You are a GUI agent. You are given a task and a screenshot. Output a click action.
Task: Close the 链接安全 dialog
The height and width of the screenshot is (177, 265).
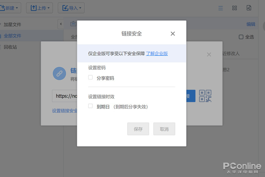click(173, 34)
